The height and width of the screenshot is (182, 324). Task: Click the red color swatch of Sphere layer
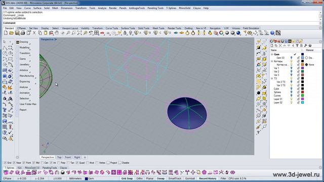click(303, 92)
